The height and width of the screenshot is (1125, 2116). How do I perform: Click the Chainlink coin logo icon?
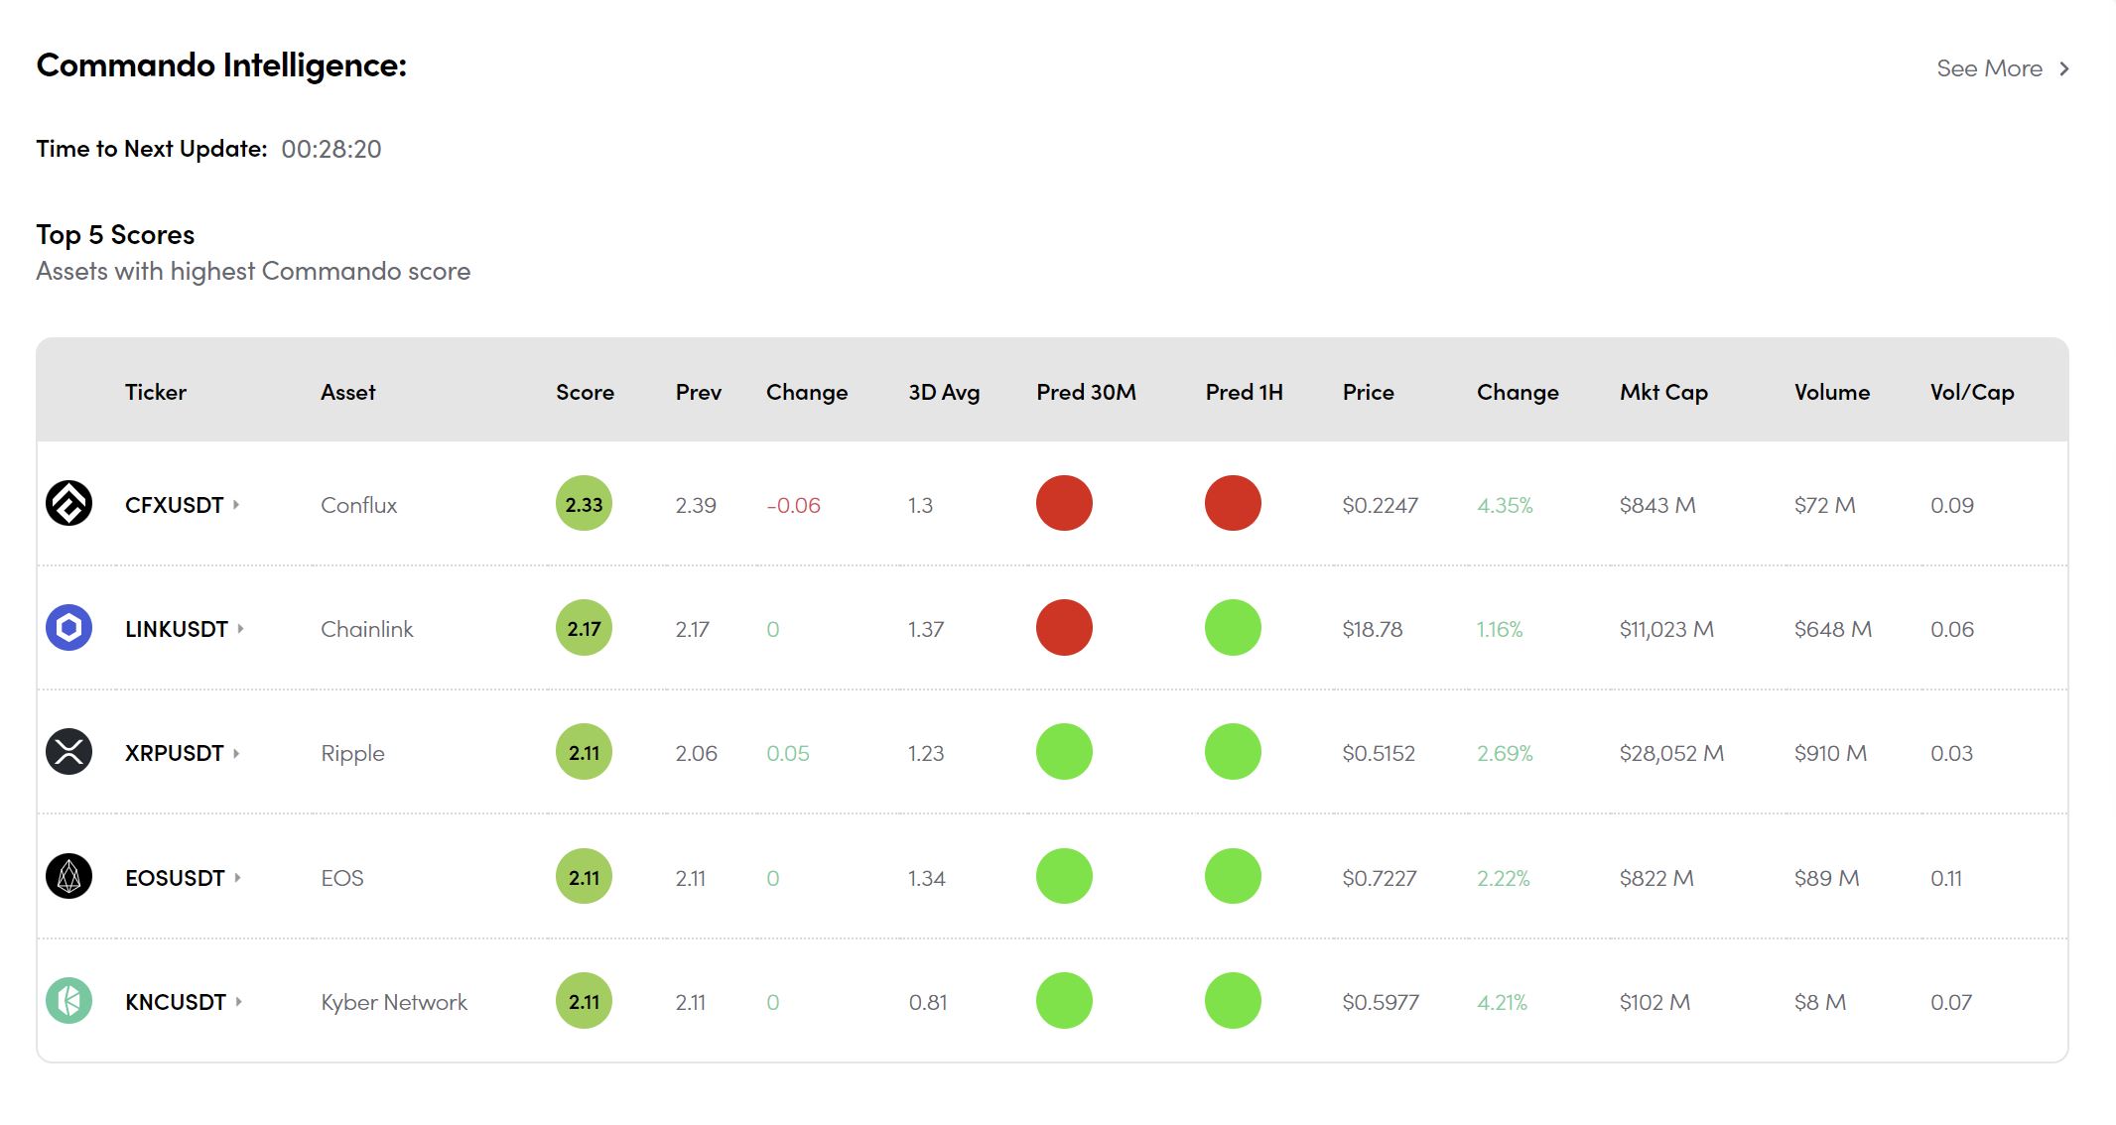(68, 628)
